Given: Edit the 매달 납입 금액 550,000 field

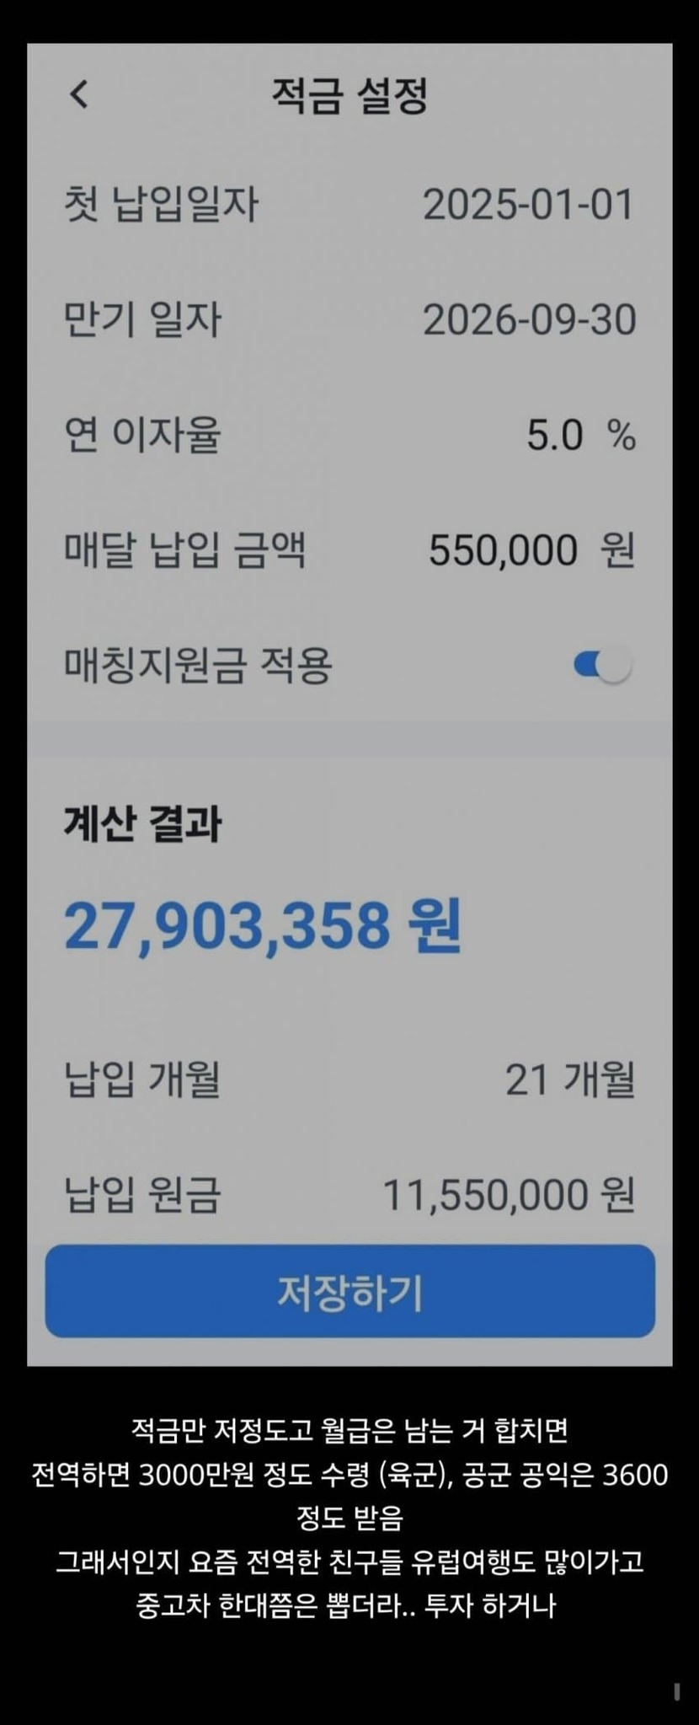Looking at the screenshot, I should (x=503, y=550).
